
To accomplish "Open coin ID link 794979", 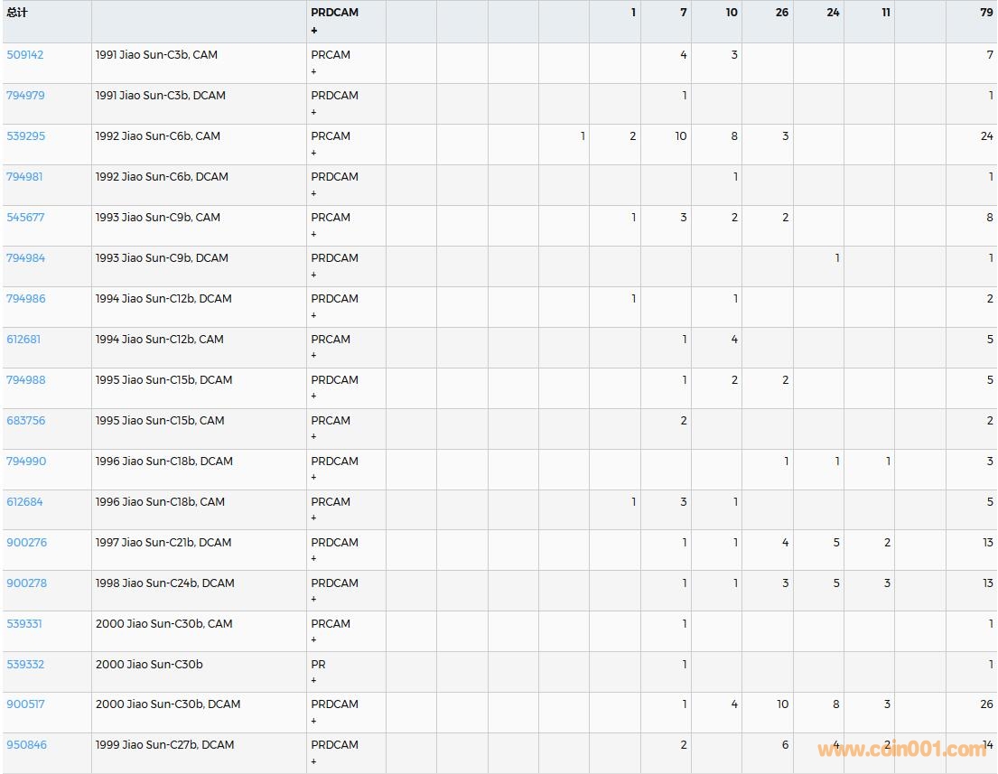I will pos(25,96).
